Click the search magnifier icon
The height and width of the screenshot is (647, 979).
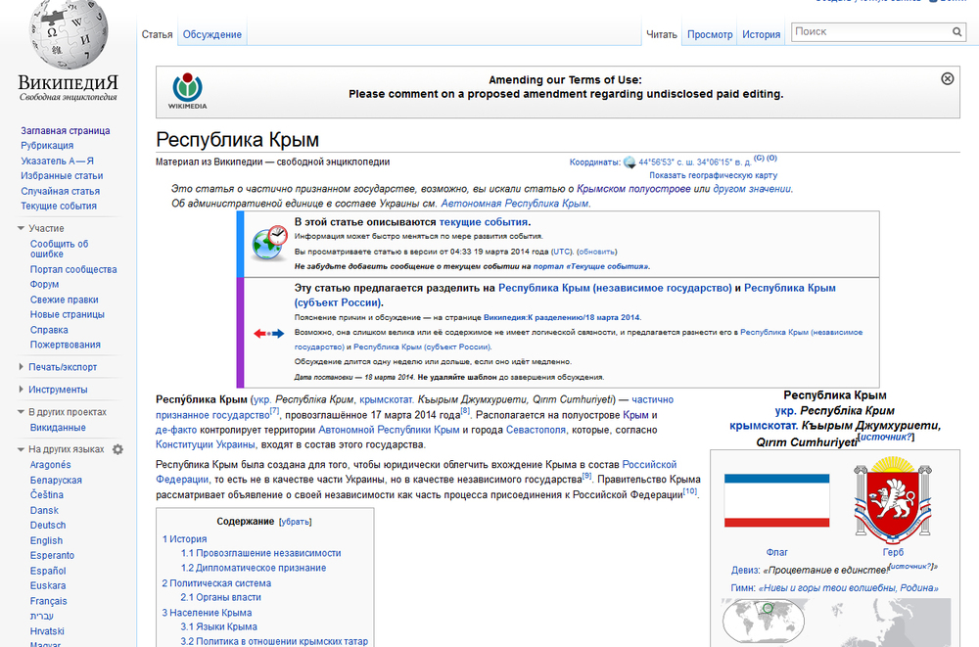(x=956, y=32)
